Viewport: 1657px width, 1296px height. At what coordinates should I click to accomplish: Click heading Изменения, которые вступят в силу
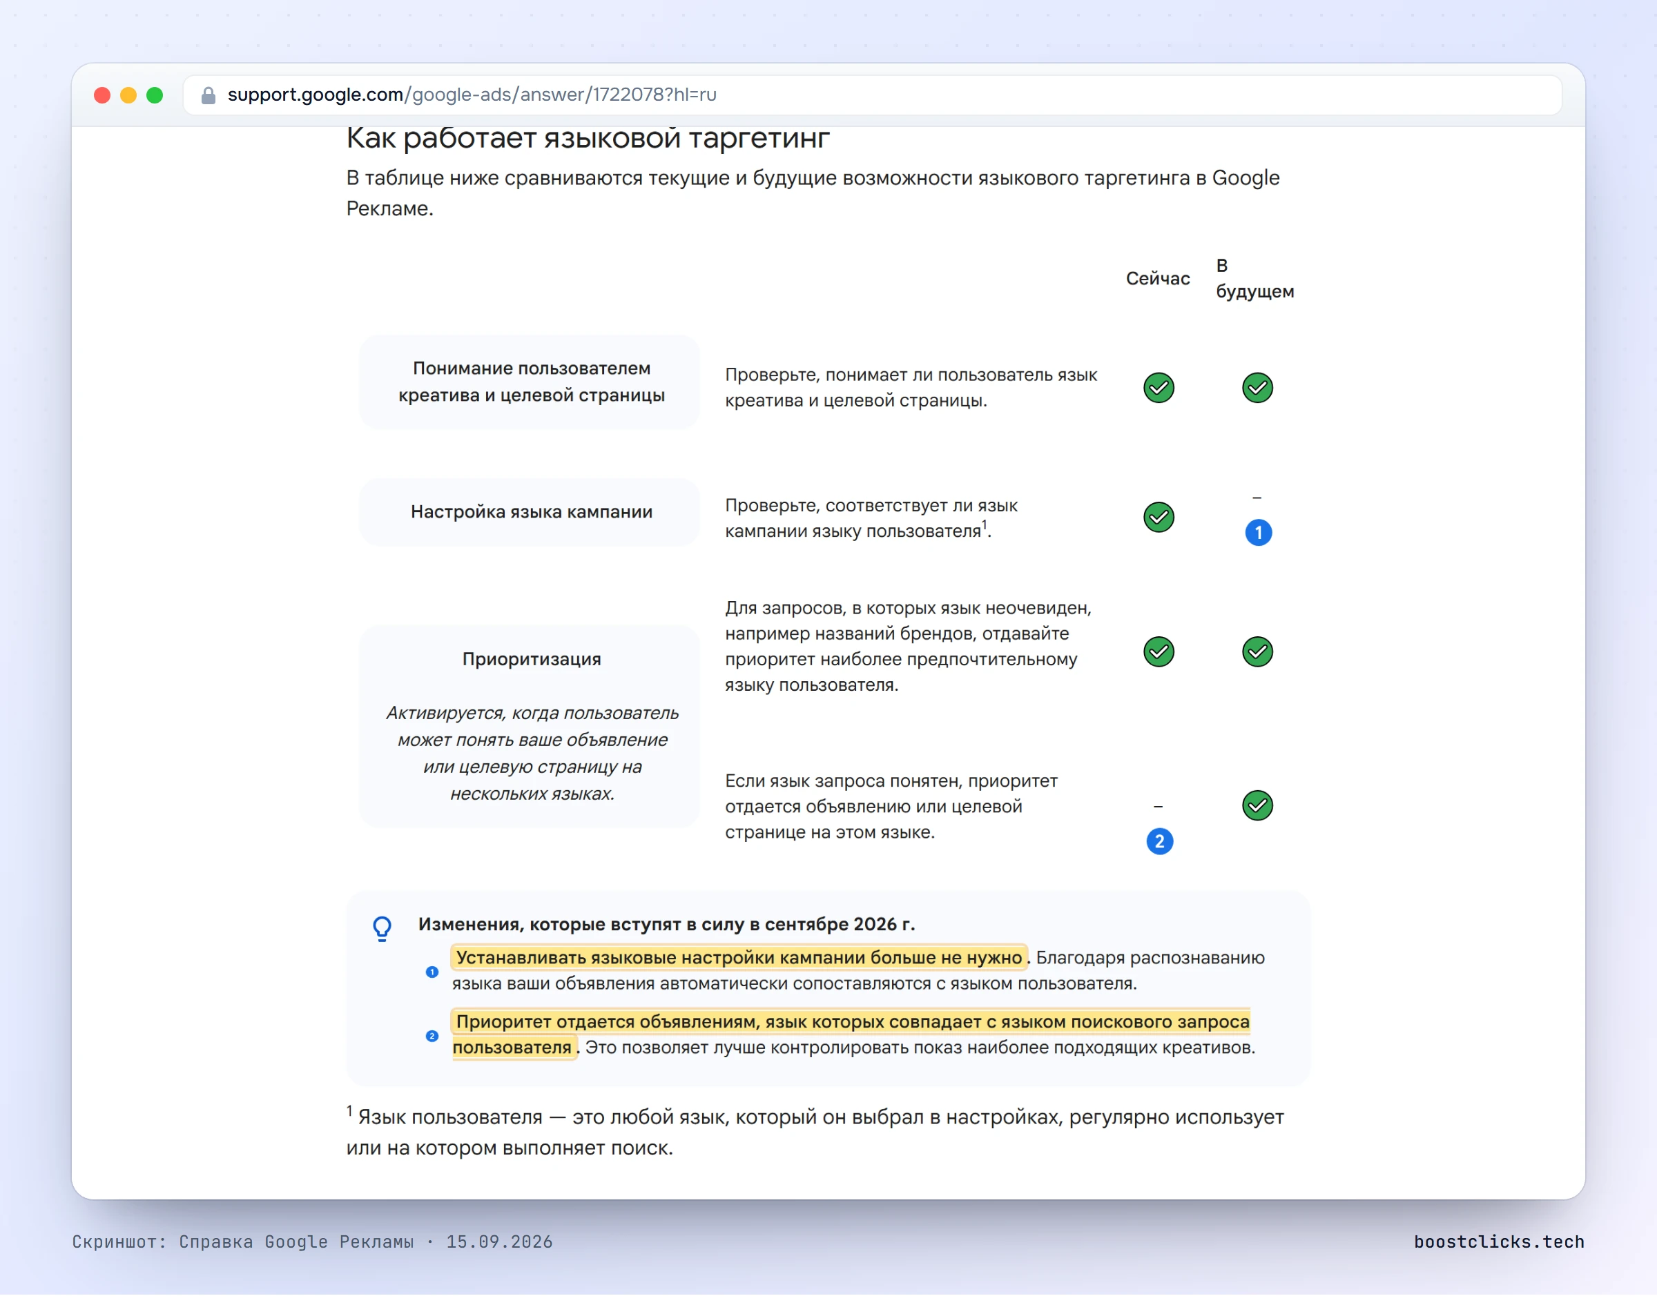click(x=666, y=925)
